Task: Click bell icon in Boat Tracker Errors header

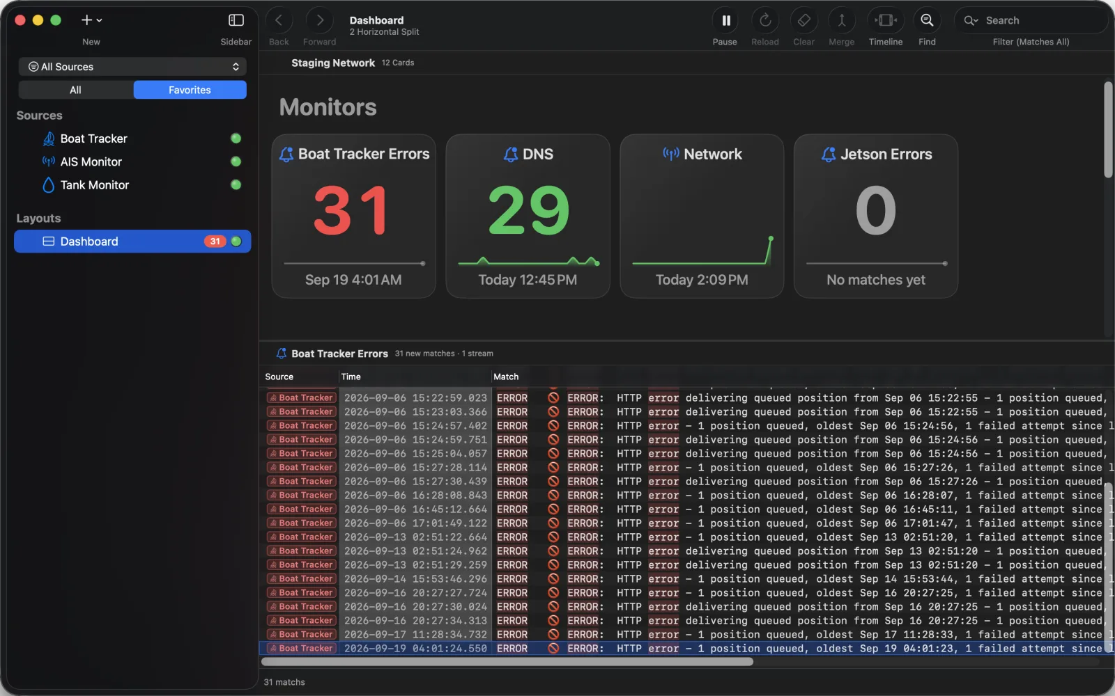Action: click(x=282, y=354)
